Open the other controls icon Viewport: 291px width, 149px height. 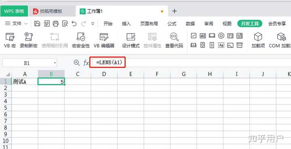(x=239, y=45)
